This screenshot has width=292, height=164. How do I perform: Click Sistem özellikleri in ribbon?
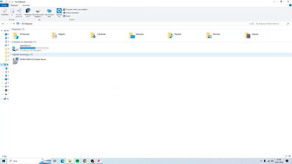71,13
